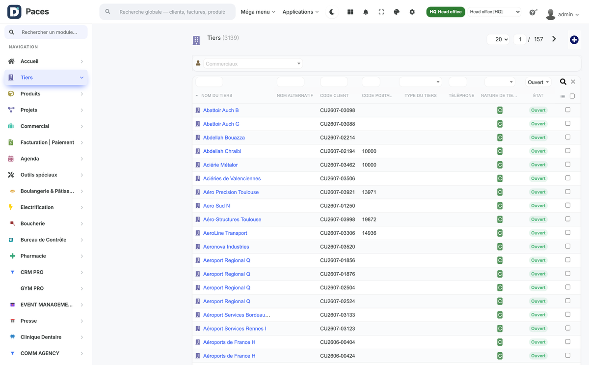589x365 pixels.
Task: Check the box for AeroLine Transport
Action: click(x=568, y=233)
